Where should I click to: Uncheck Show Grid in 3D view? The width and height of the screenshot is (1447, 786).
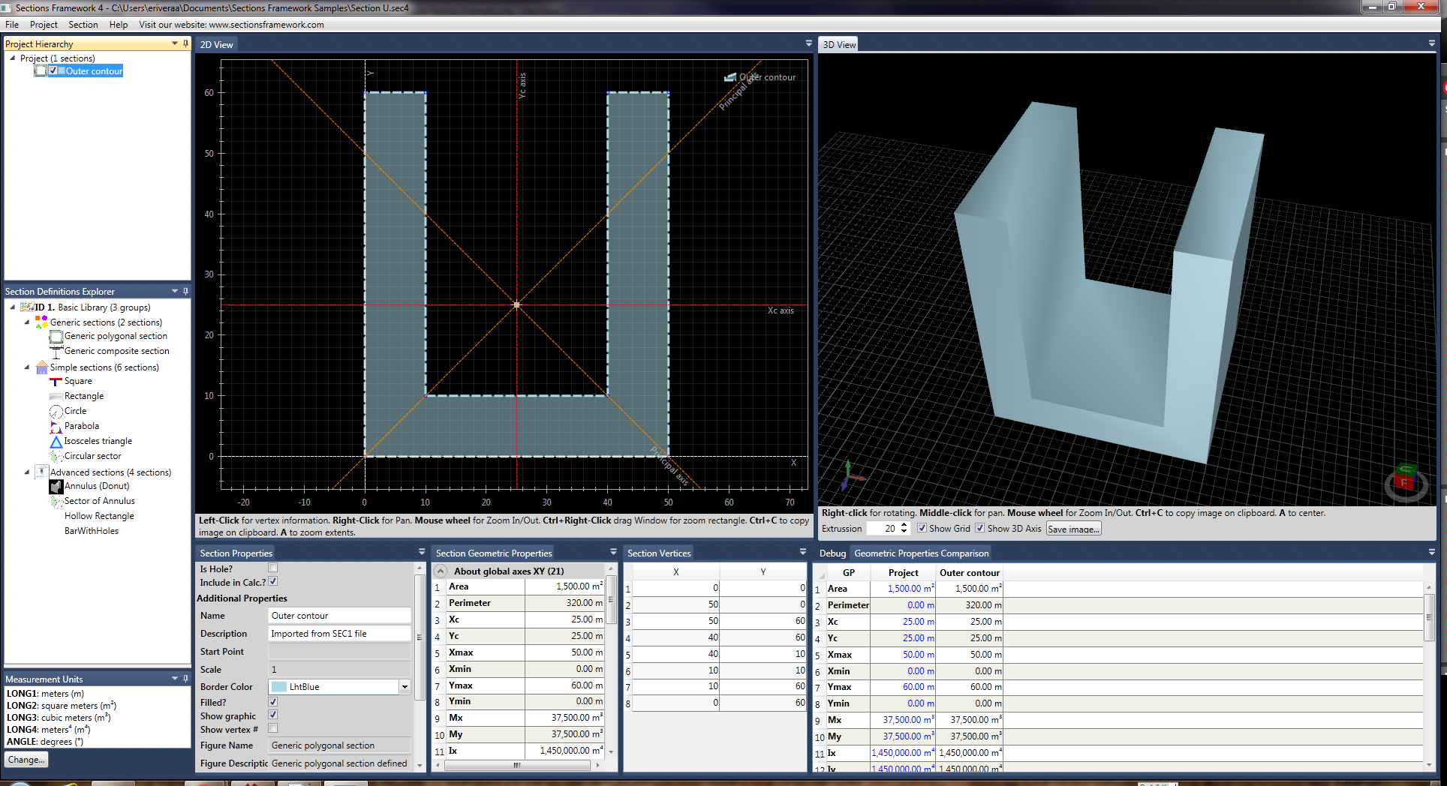(x=922, y=528)
